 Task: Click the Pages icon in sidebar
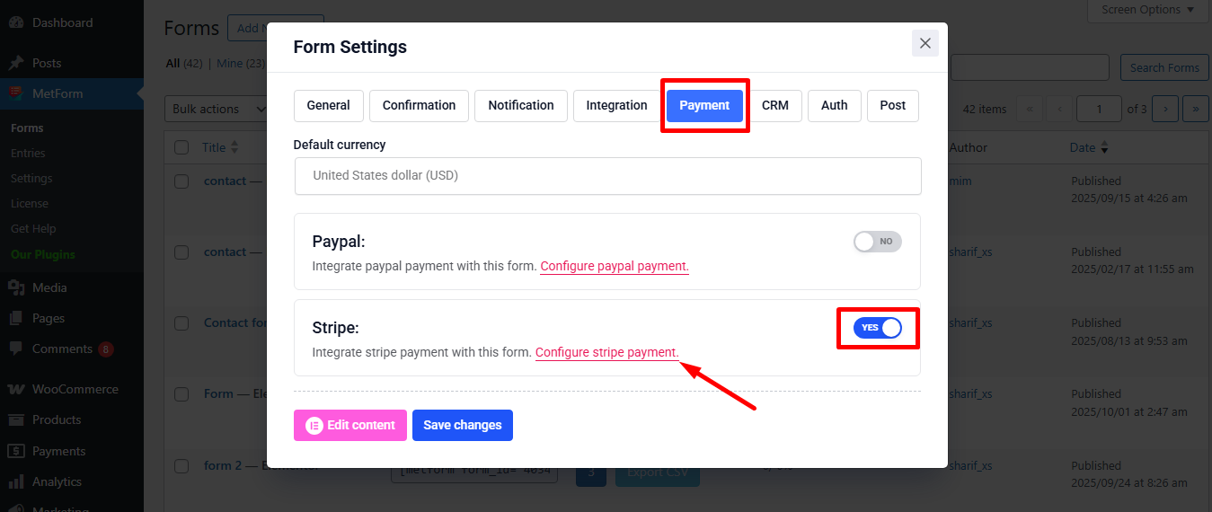[x=16, y=318]
